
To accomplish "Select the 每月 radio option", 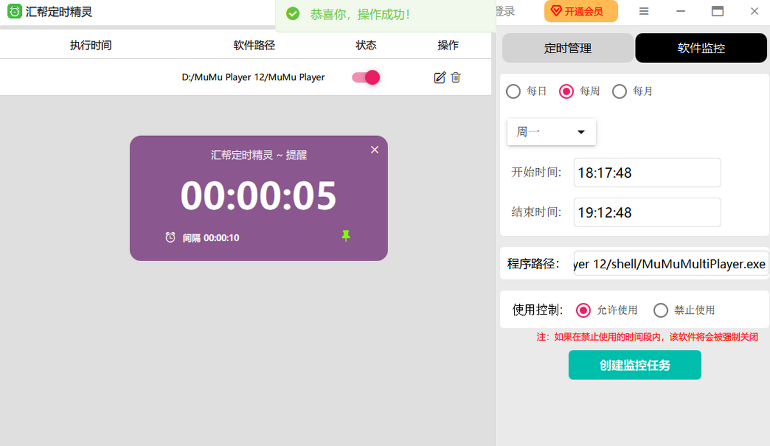I will (619, 91).
